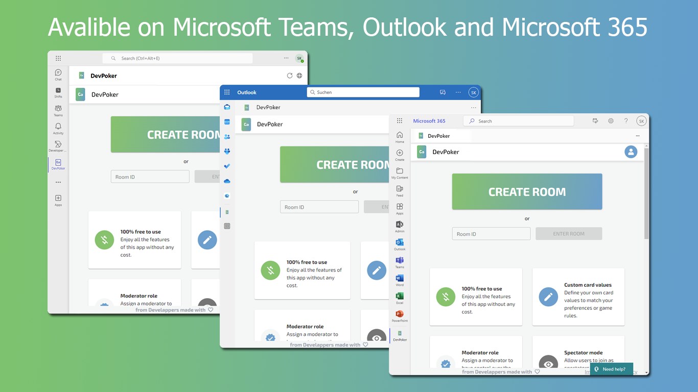Launch Word from Microsoft 365 sidebar
The width and height of the screenshot is (698, 392).
tap(400, 280)
